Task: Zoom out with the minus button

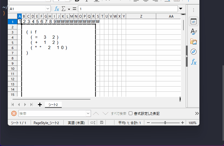Action: 148,123
